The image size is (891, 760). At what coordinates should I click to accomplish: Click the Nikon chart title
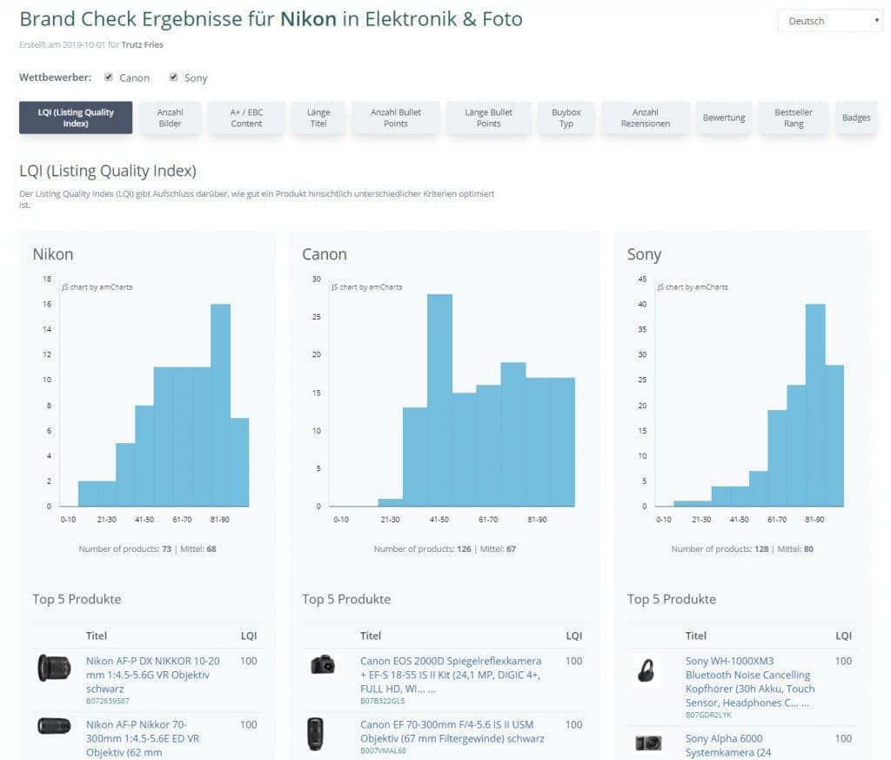tap(53, 254)
